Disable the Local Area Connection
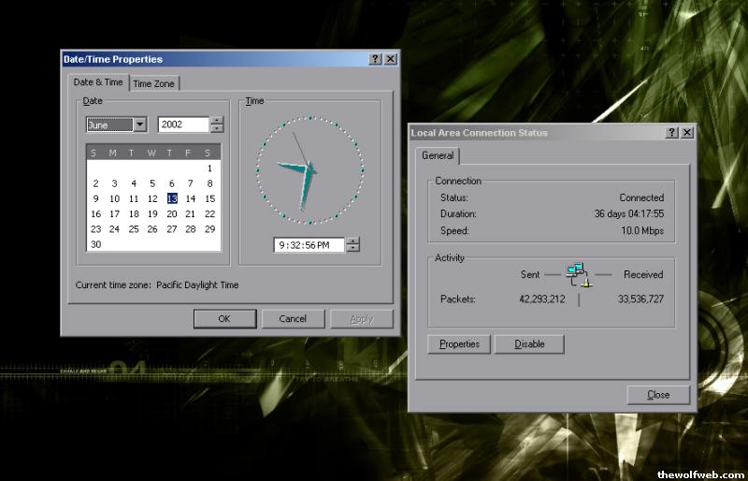The image size is (748, 481). point(529,344)
